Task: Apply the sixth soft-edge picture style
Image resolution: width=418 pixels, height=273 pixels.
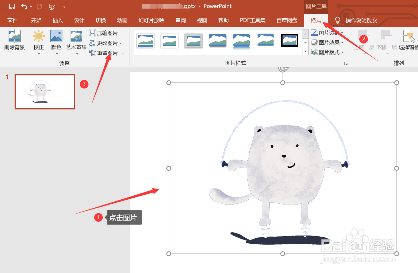Action: (x=266, y=40)
